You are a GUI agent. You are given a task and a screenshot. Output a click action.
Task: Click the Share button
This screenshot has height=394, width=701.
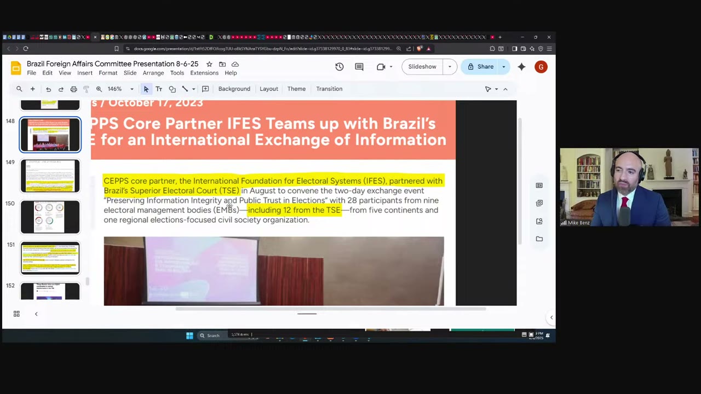(x=480, y=67)
